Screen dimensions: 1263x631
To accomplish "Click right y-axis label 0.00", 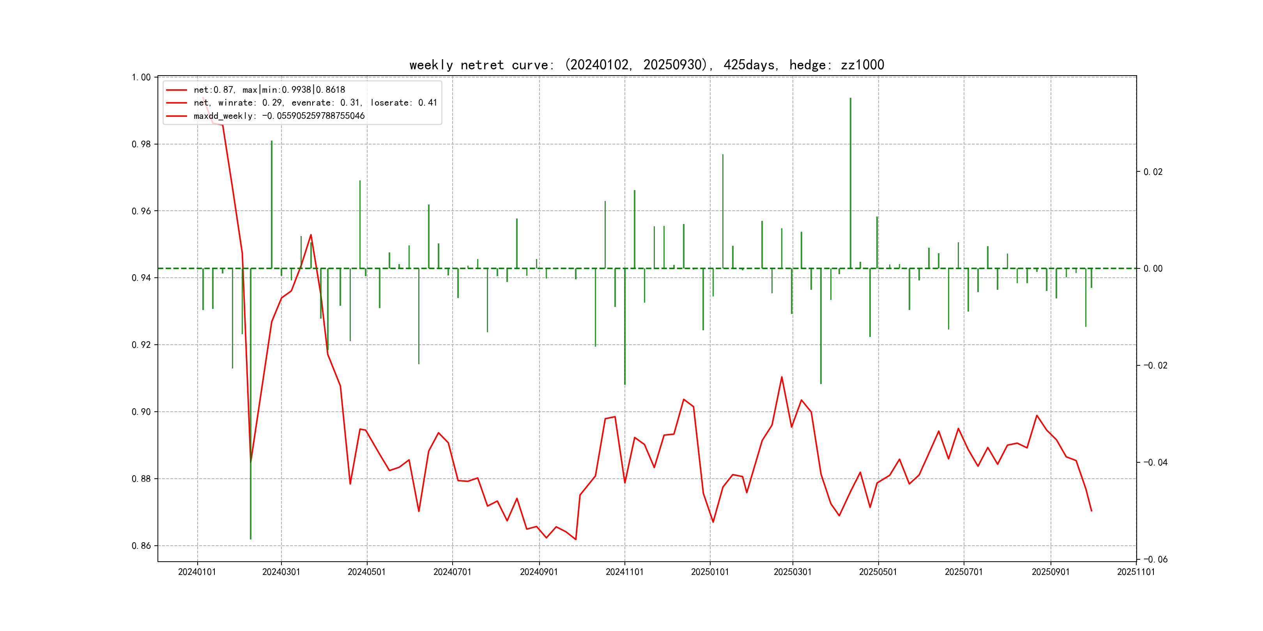I will (x=1153, y=268).
